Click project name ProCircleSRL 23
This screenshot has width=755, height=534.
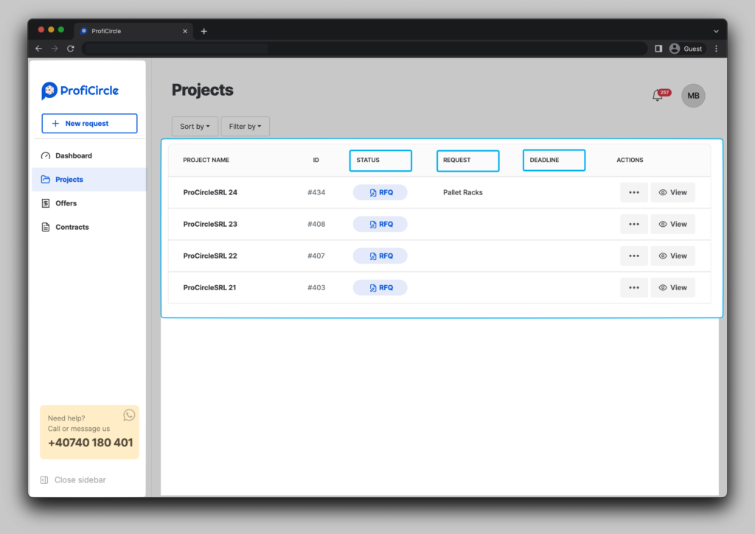[x=210, y=224]
